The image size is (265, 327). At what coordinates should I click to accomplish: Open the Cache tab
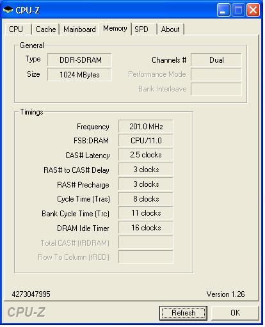tap(45, 29)
